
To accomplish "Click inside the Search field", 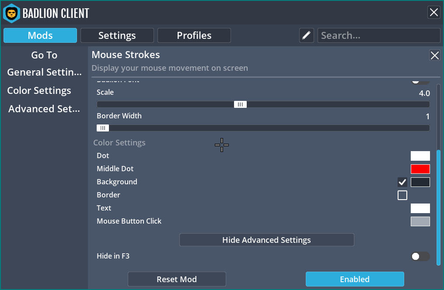I will (x=379, y=35).
